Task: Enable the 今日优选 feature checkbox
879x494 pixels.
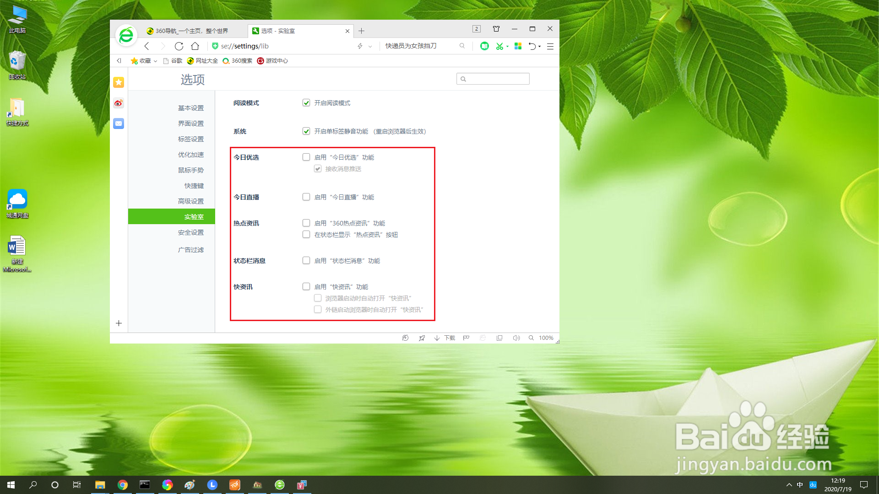Action: pyautogui.click(x=306, y=157)
